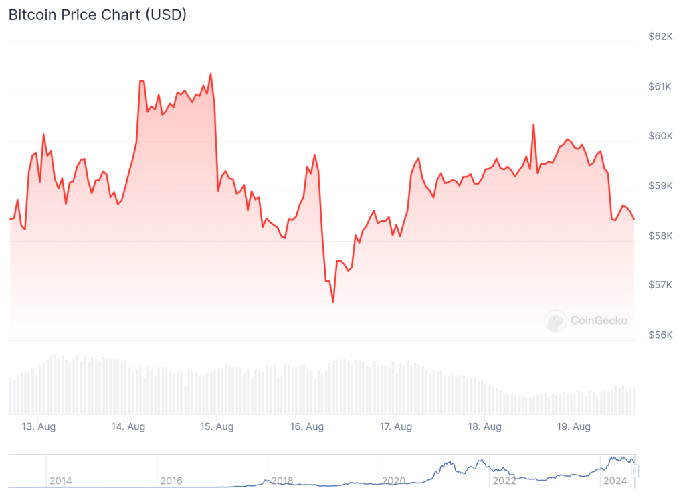Click the 2018 label in the navigator
685x500 pixels.
tap(282, 481)
